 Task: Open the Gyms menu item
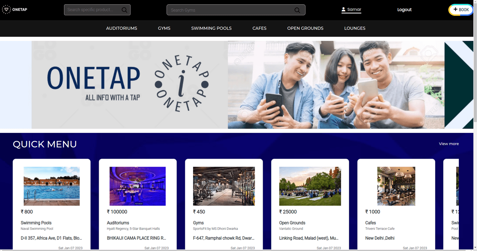(164, 28)
